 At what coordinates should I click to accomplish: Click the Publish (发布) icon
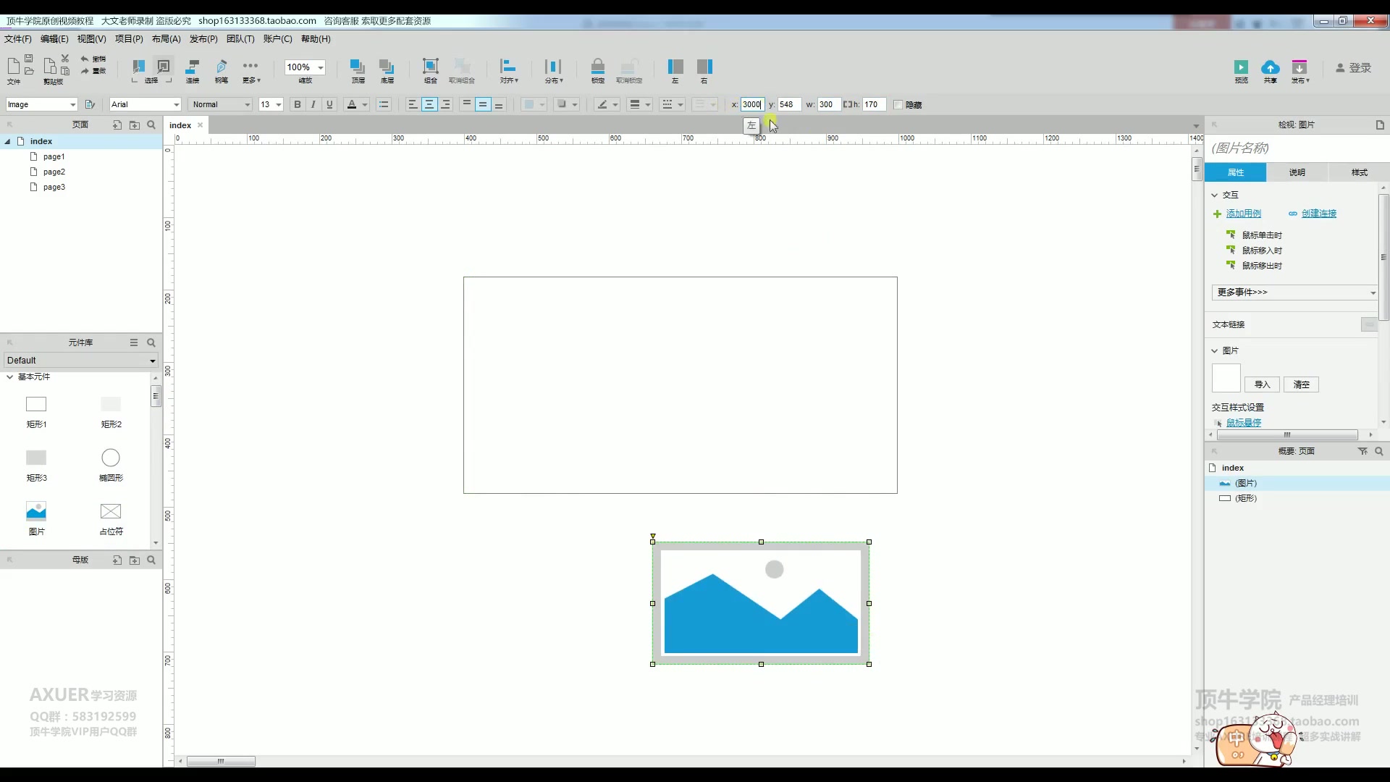coord(1300,67)
